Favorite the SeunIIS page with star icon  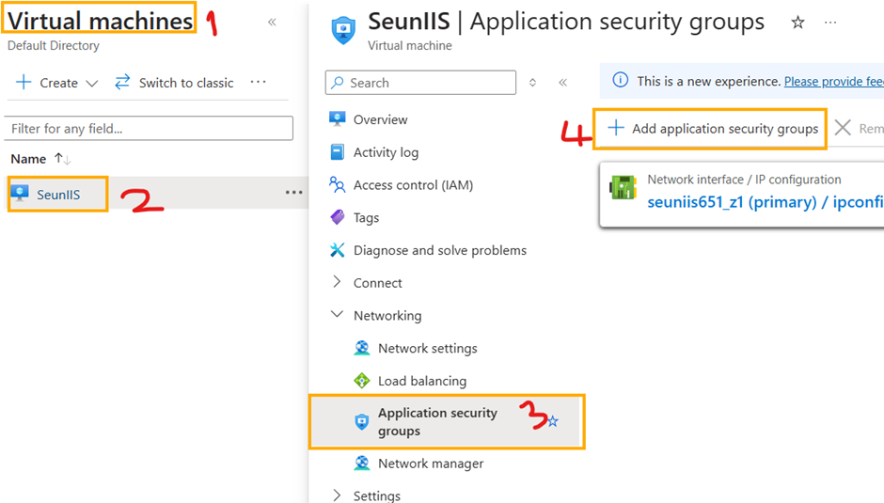pyautogui.click(x=797, y=23)
